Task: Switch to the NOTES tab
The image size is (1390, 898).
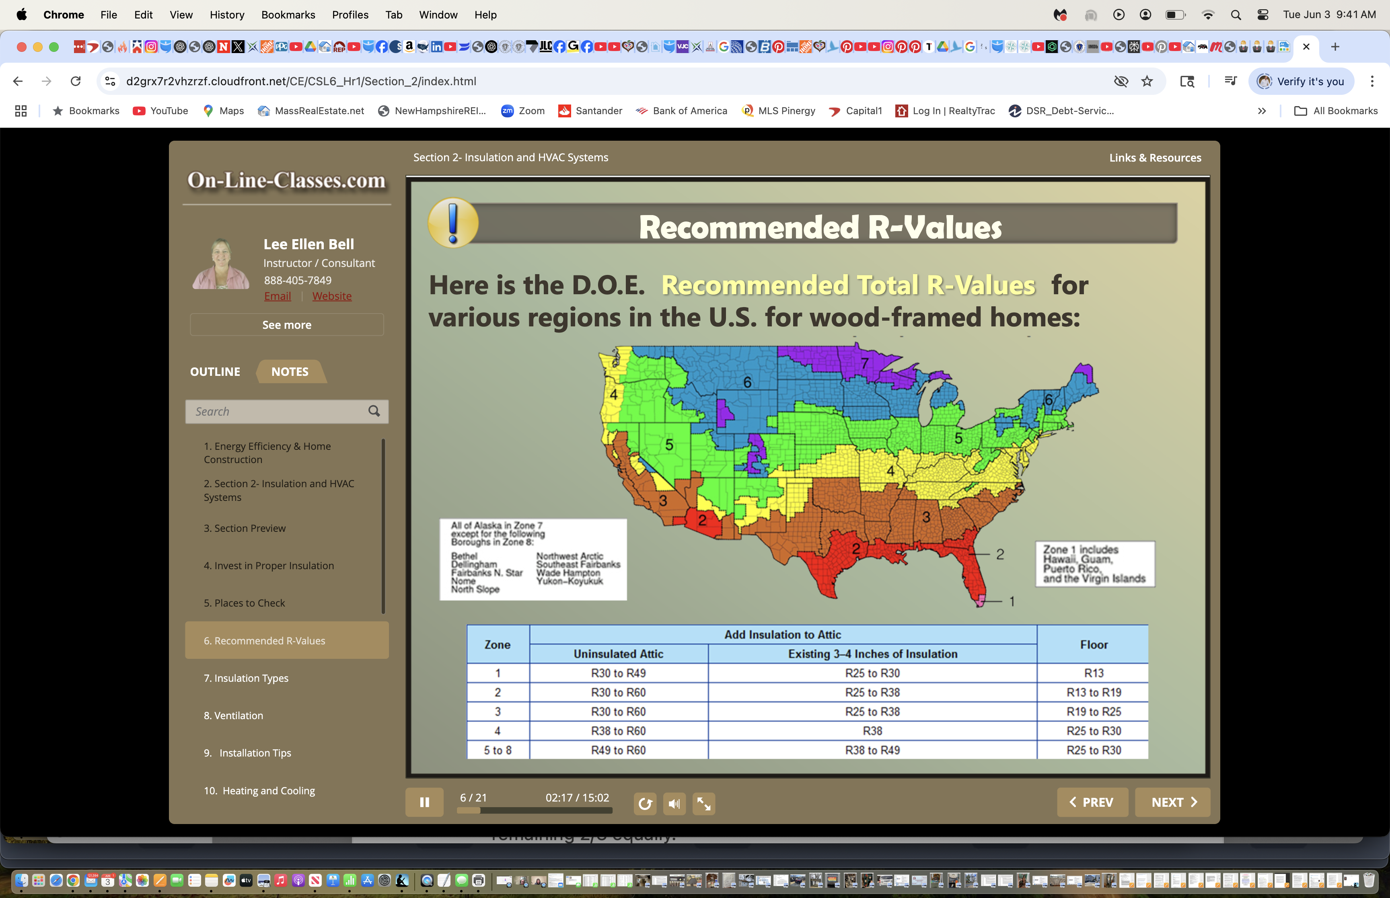Action: [289, 371]
